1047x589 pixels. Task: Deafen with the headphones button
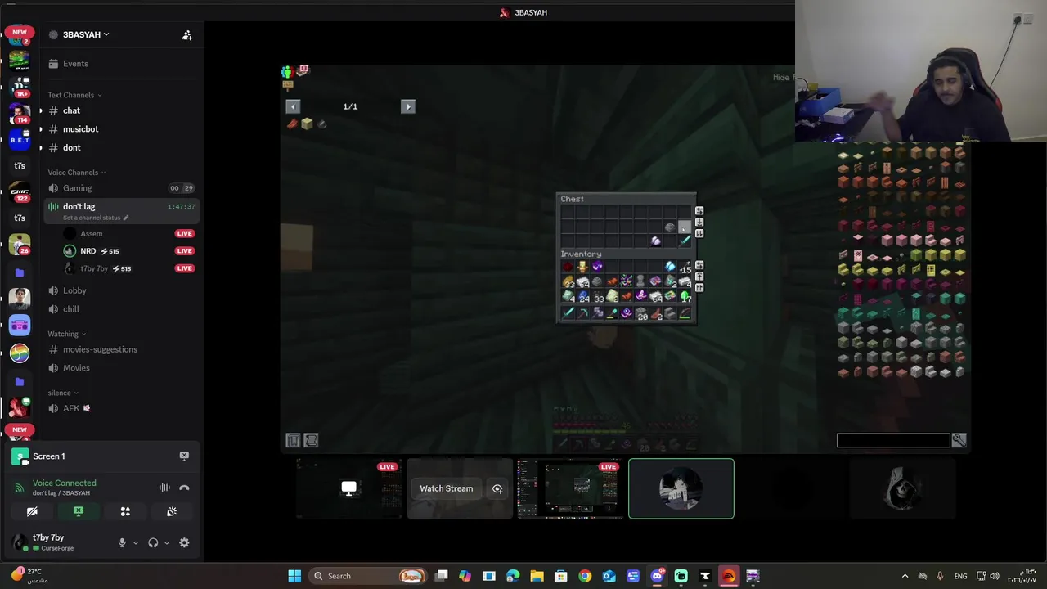point(153,542)
